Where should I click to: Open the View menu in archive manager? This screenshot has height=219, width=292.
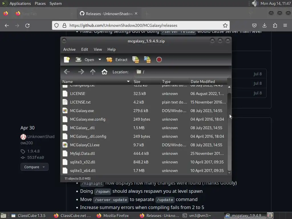tap(98, 49)
